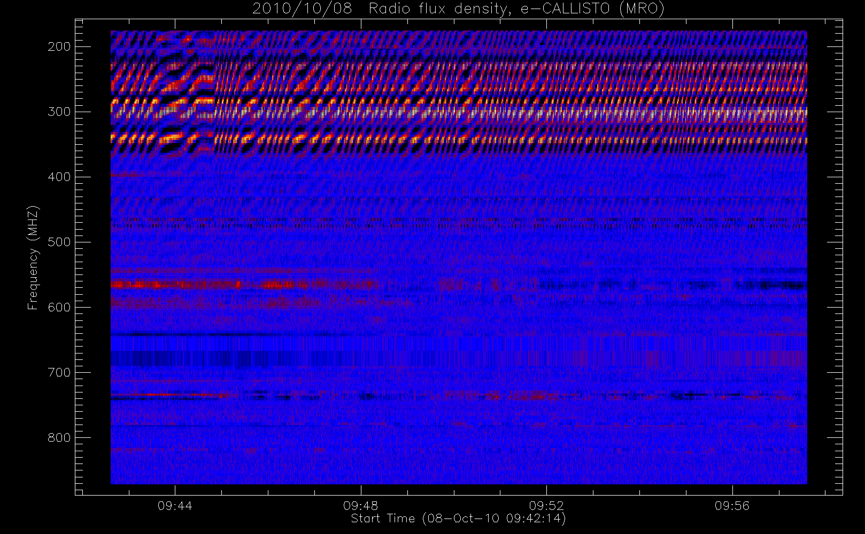Click the 700 frequency tick label

(59, 372)
